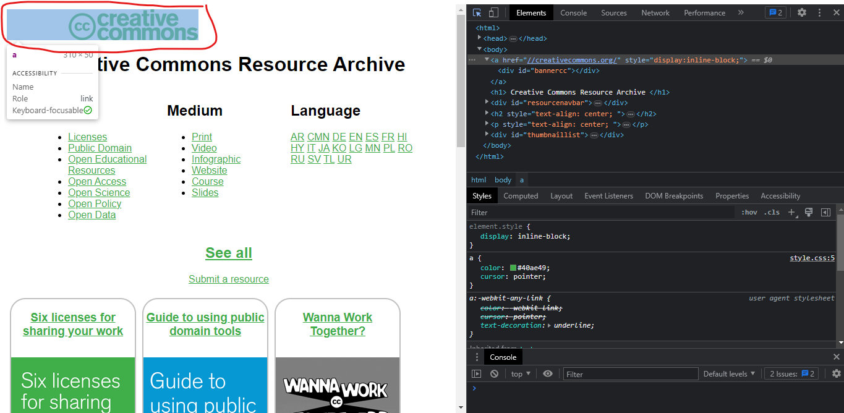Open DevTools settings gear
The width and height of the screenshot is (844, 413).
pyautogui.click(x=802, y=12)
